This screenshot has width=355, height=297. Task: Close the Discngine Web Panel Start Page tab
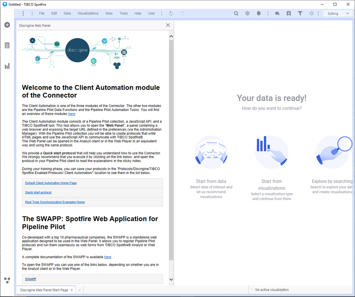click(x=72, y=290)
